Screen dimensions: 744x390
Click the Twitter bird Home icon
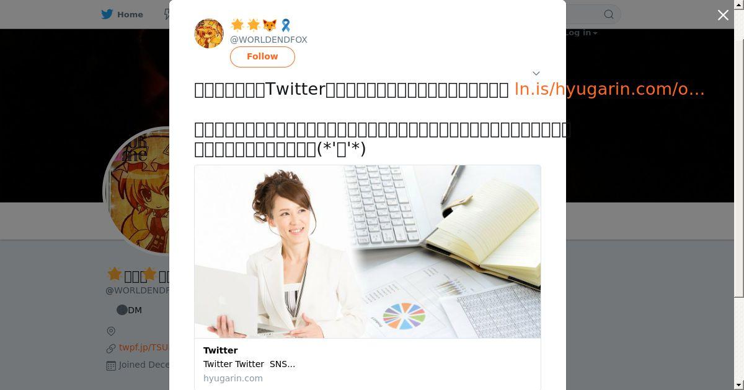[108, 14]
